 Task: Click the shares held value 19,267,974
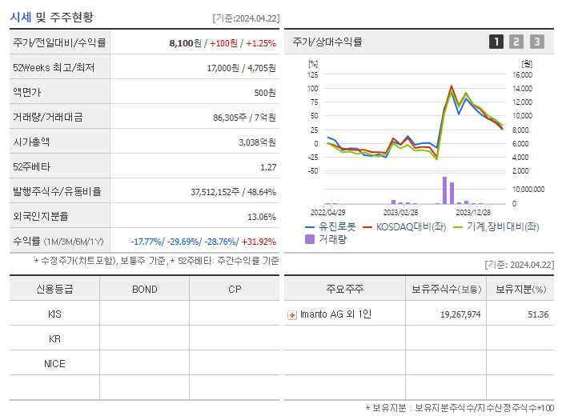(x=460, y=314)
